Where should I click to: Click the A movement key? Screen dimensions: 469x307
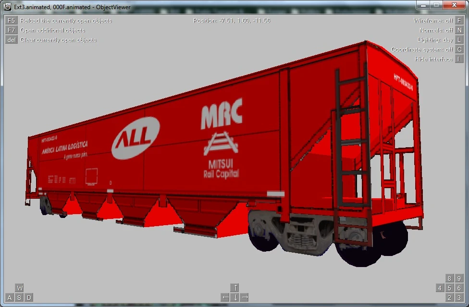tap(10, 297)
